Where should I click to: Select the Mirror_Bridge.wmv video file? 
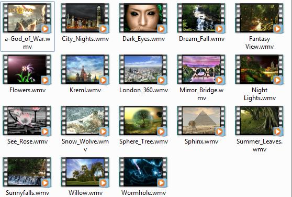201,69
